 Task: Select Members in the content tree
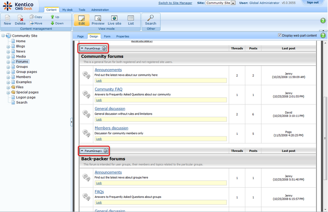24,77
